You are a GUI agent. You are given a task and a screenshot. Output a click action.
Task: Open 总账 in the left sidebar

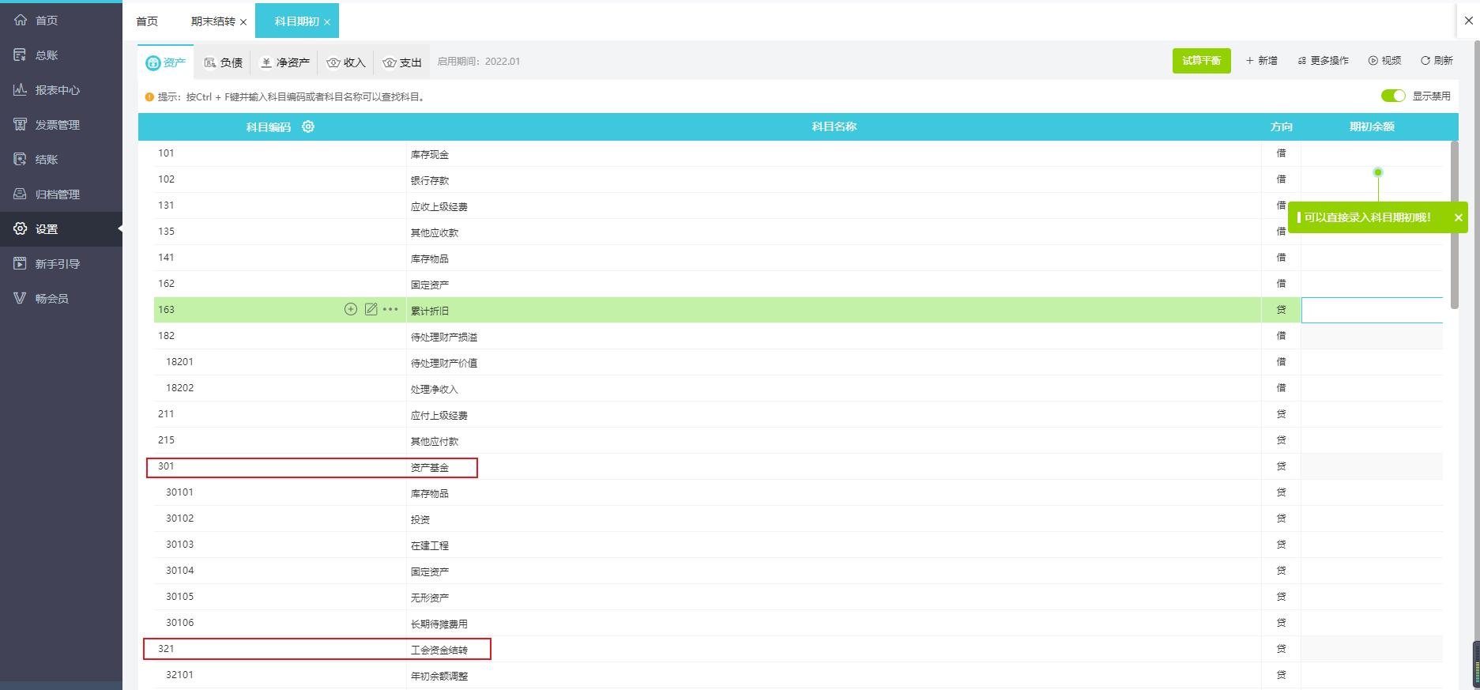47,55
